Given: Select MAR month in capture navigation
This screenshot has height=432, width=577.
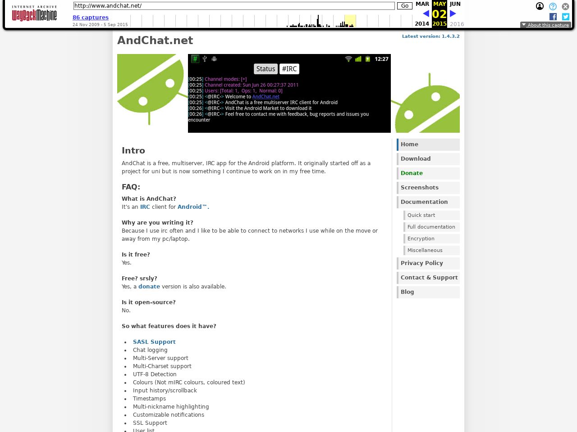Looking at the screenshot, I should pyautogui.click(x=422, y=4).
